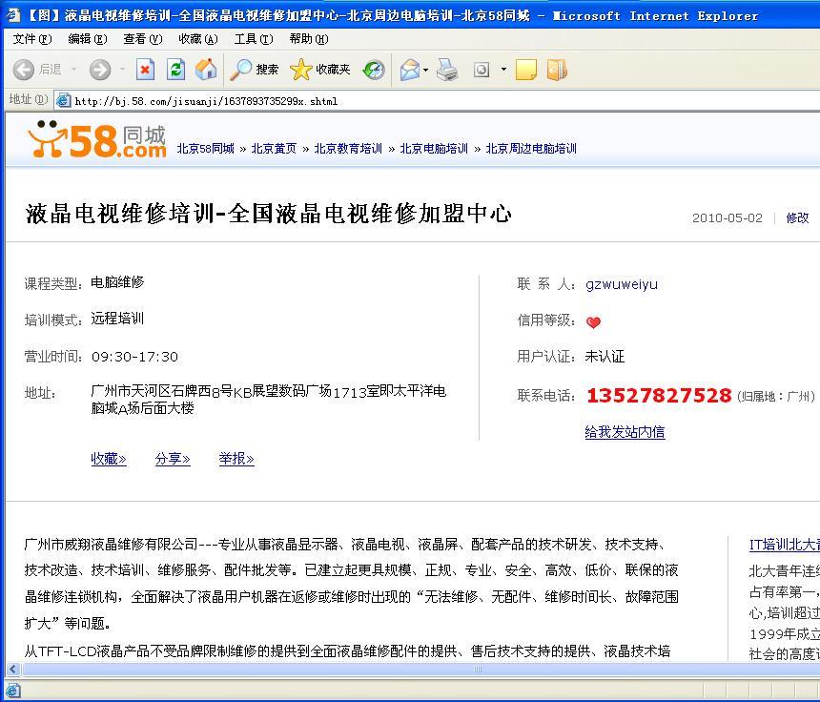Open the 北京电脑培训 breadcrumb link

pyautogui.click(x=434, y=149)
